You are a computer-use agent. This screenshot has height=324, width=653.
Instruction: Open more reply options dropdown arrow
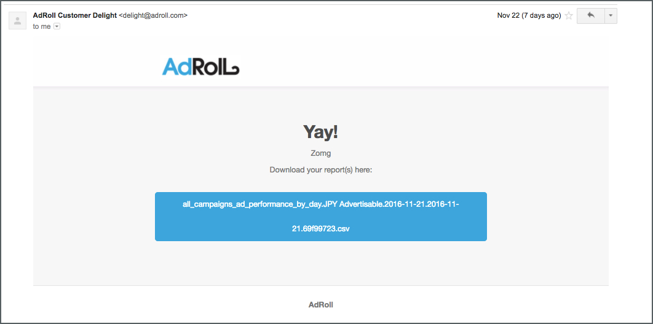pos(611,16)
